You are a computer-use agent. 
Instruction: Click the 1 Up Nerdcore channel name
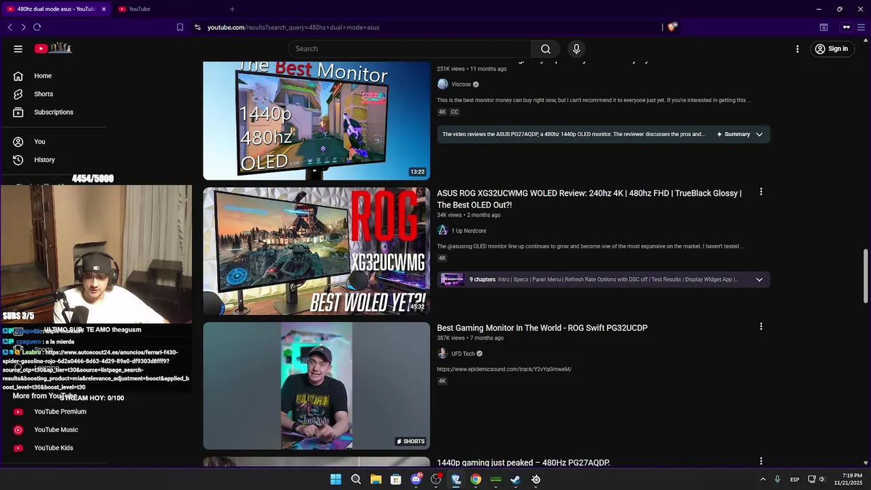[469, 231]
